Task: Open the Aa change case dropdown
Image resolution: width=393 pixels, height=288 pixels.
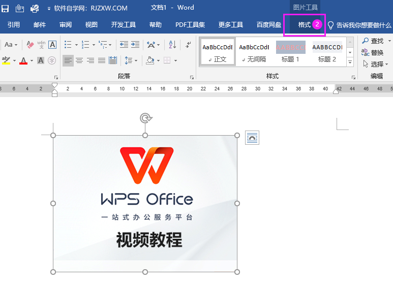Action: pos(11,45)
